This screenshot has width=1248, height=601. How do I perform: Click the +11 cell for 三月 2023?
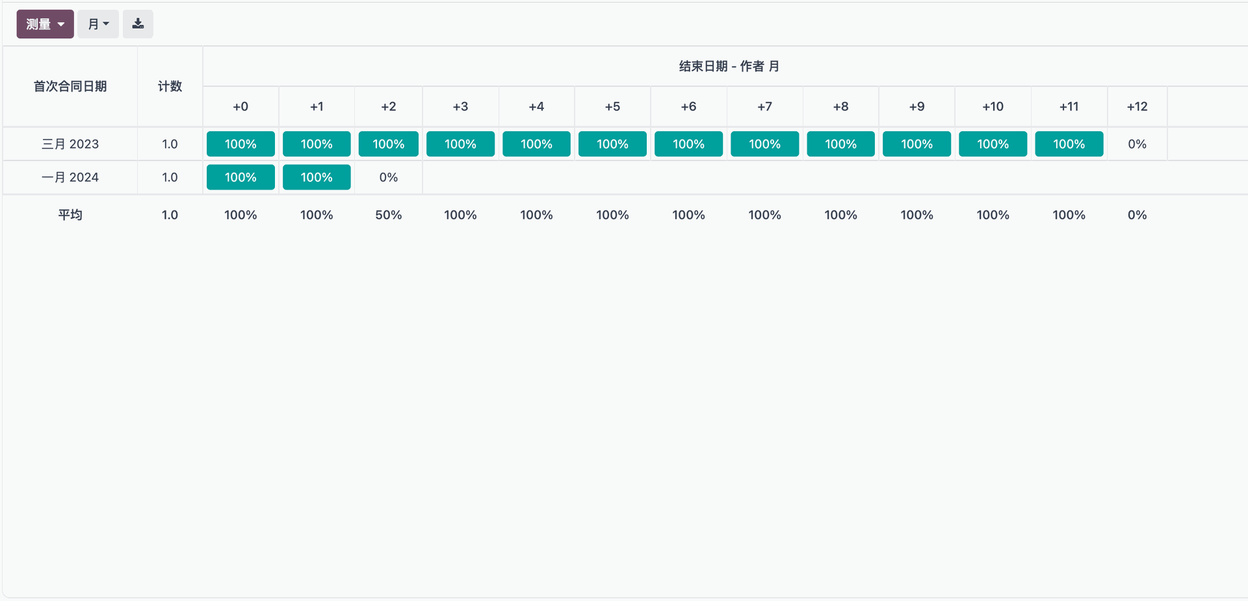tap(1069, 144)
